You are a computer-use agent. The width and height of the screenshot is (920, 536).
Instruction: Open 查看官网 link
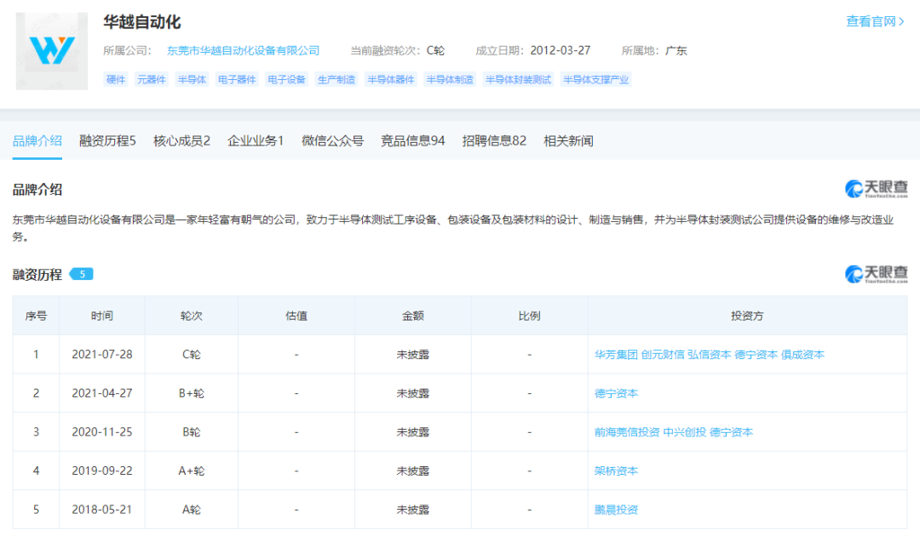pyautogui.click(x=875, y=21)
